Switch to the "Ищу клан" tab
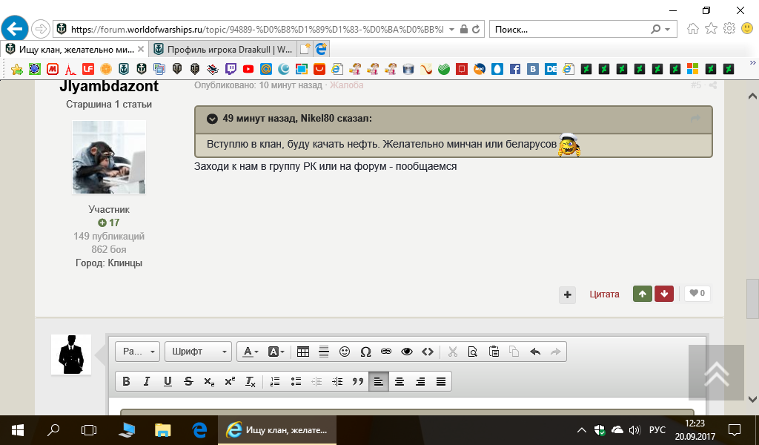The height and width of the screenshot is (445, 759). click(75, 50)
